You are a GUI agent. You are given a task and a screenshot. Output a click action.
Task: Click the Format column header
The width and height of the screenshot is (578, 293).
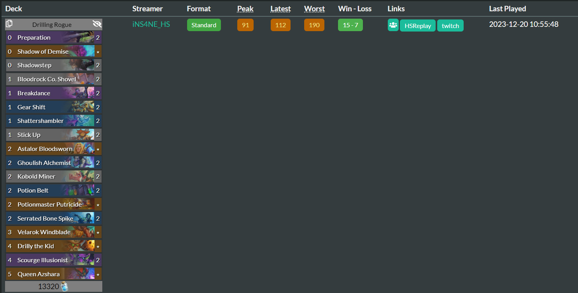pyautogui.click(x=199, y=9)
